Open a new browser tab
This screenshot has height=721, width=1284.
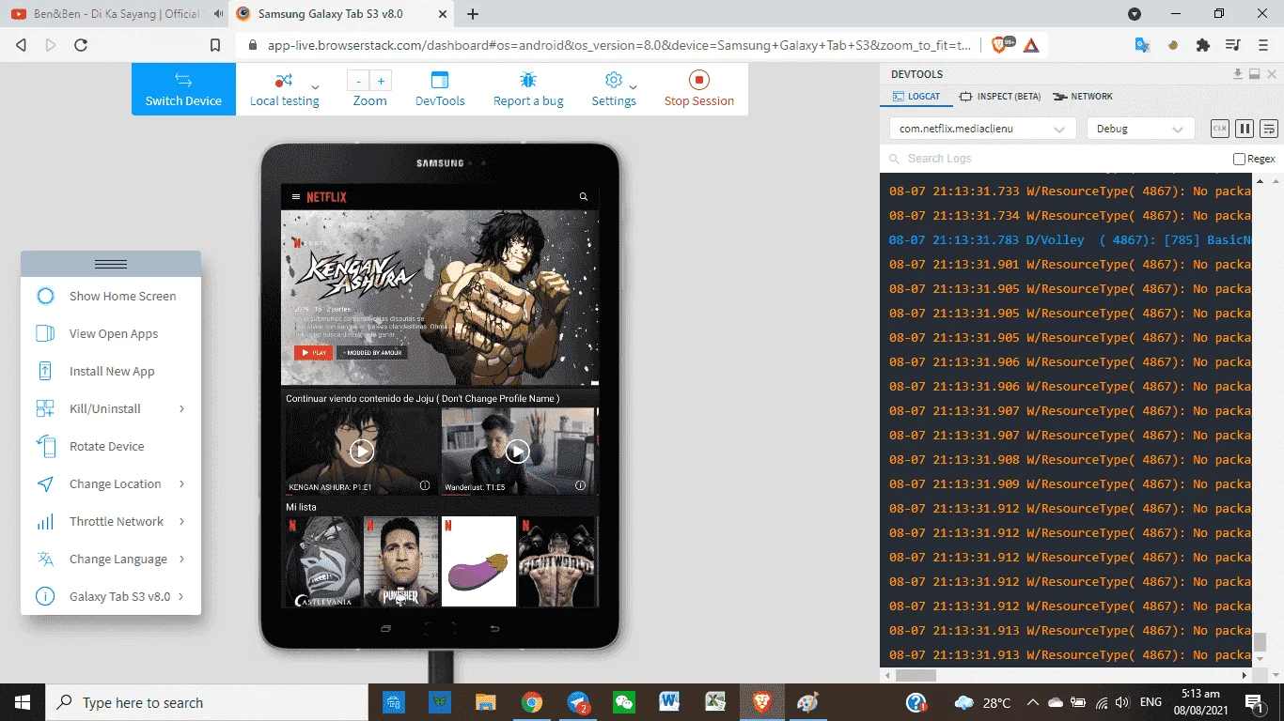pos(473,14)
